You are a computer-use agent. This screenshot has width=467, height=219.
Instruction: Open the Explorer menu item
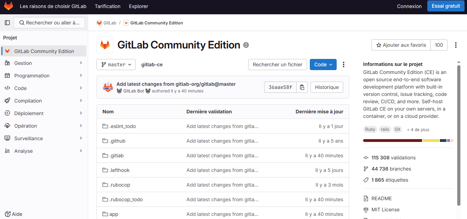click(x=138, y=6)
